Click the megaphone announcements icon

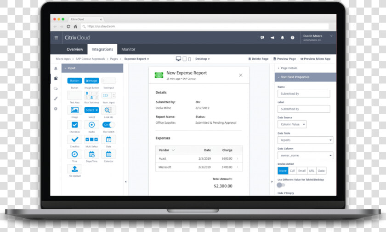tap(272, 37)
